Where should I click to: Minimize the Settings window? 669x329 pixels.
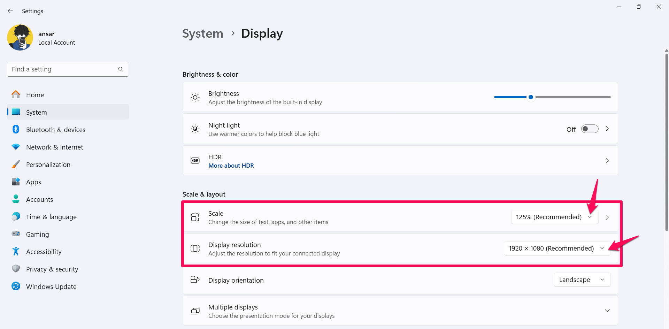click(619, 7)
